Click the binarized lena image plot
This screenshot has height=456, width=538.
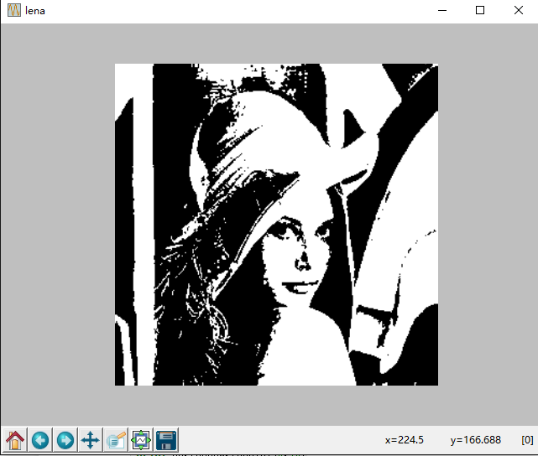(276, 225)
